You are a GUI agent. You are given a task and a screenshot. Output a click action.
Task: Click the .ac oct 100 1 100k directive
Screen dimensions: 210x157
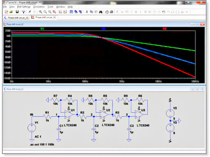click(42, 144)
